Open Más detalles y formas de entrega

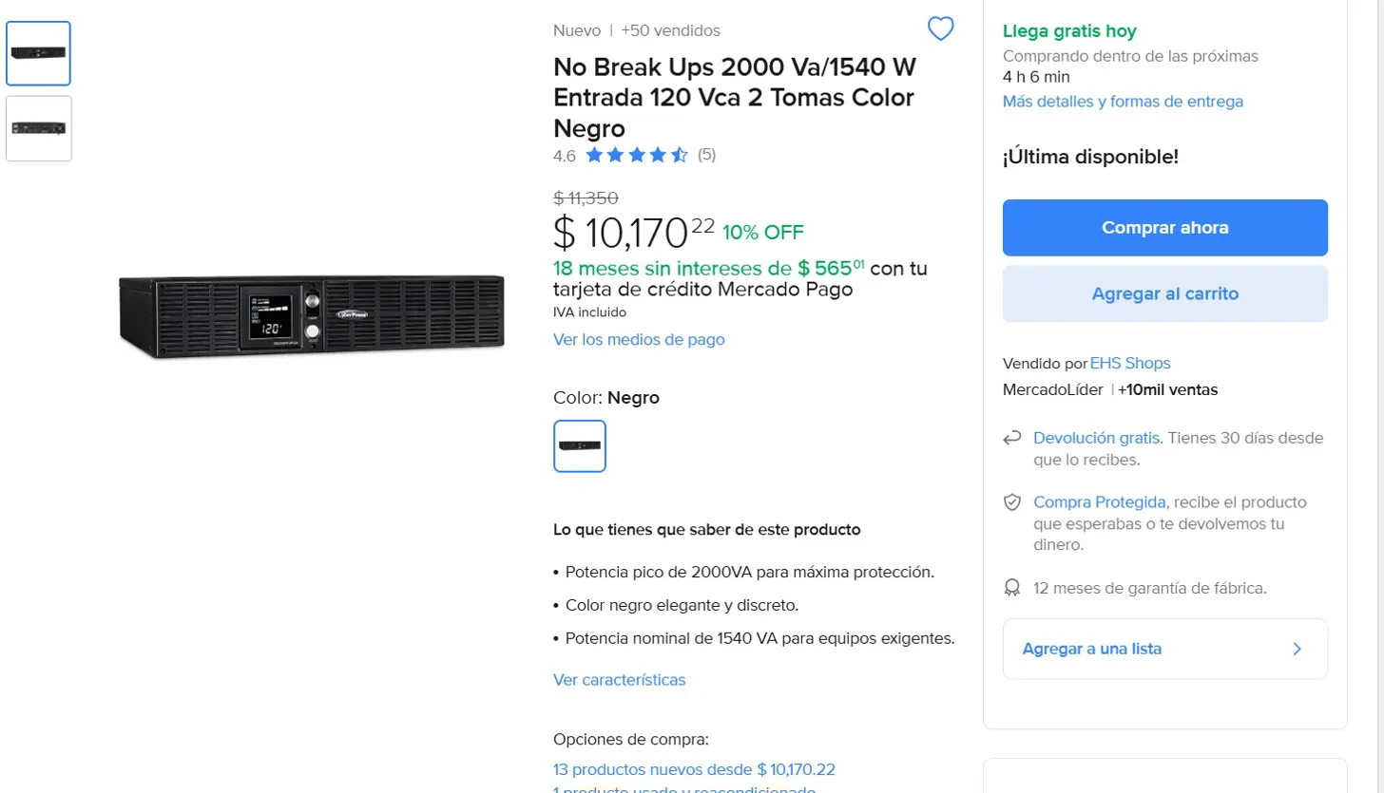[1123, 102]
